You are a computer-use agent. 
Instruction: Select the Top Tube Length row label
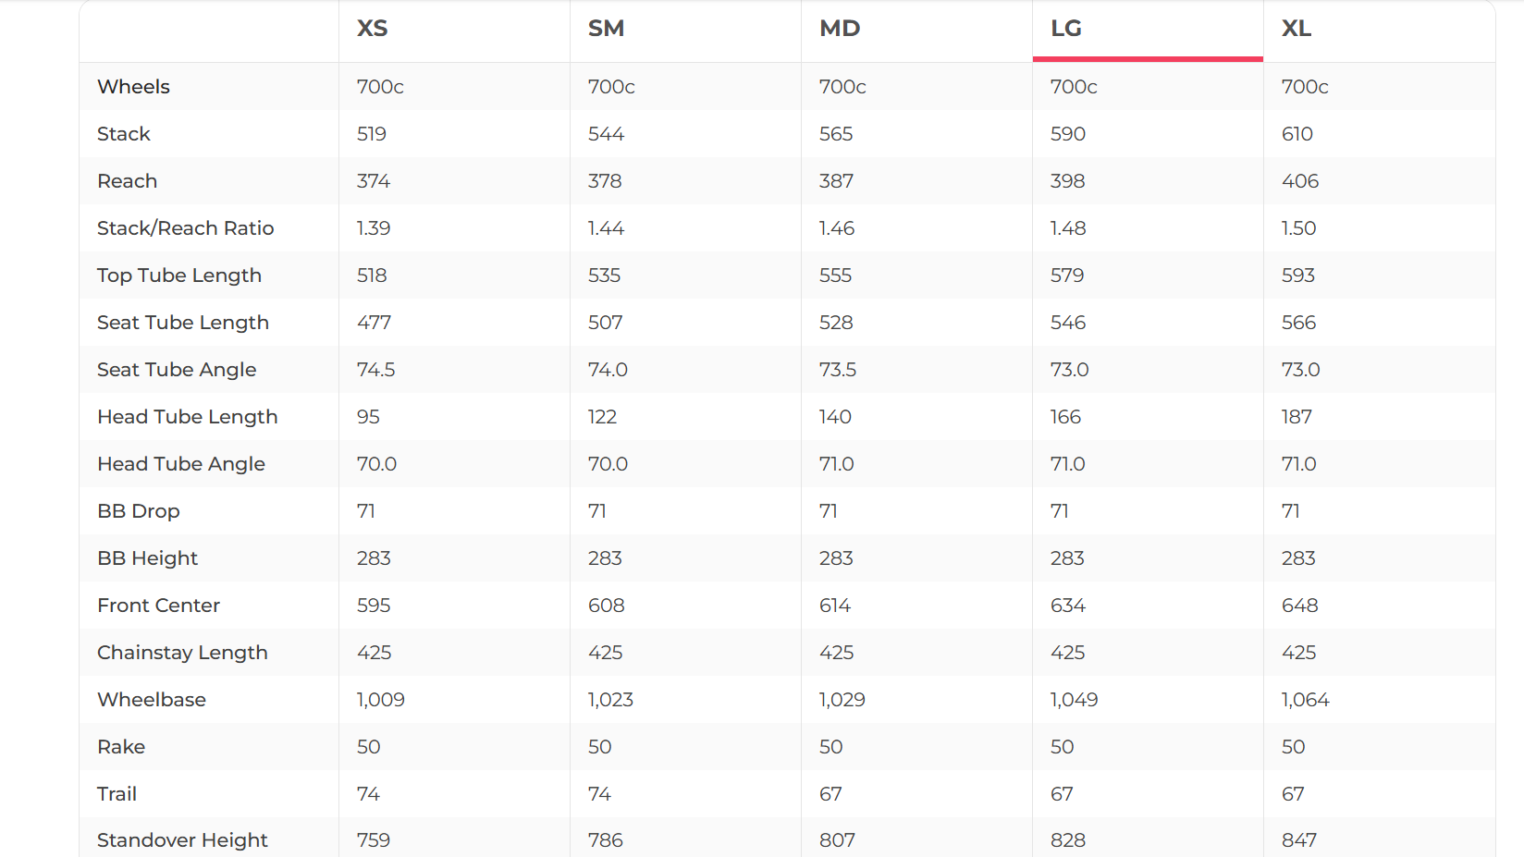(179, 275)
